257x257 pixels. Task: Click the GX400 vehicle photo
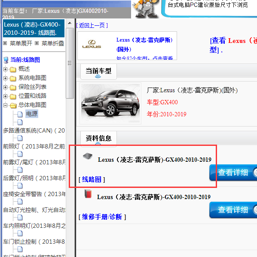110,103
